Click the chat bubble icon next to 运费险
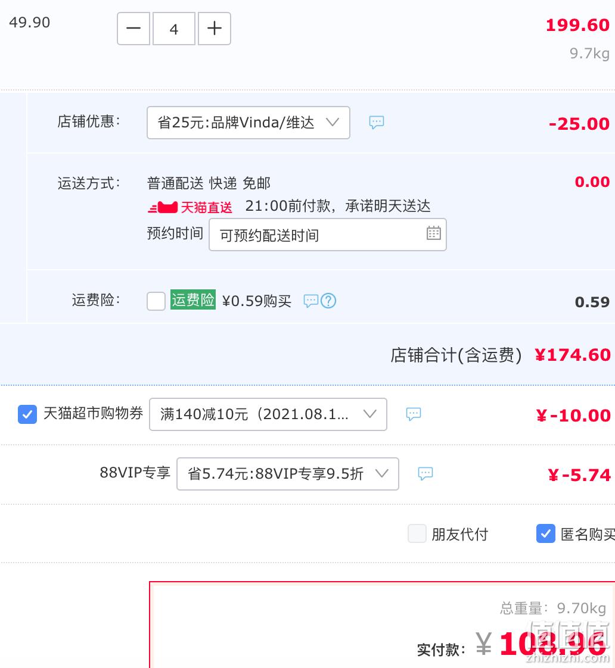This screenshot has width=615, height=668. (x=311, y=301)
